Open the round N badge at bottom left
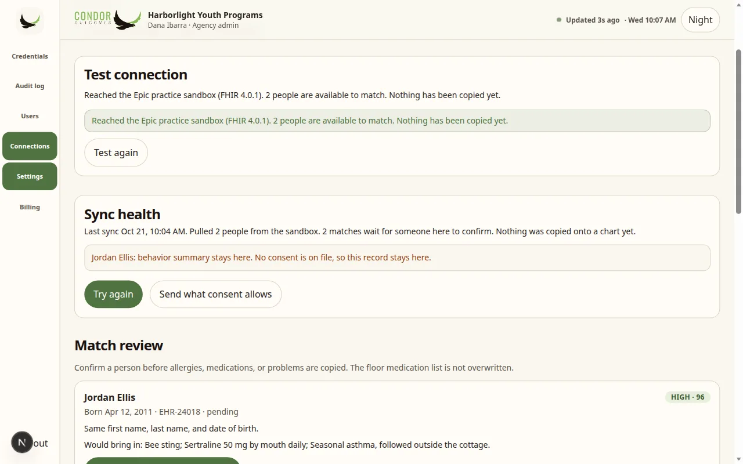Viewport: 743px width, 464px height. (22, 443)
